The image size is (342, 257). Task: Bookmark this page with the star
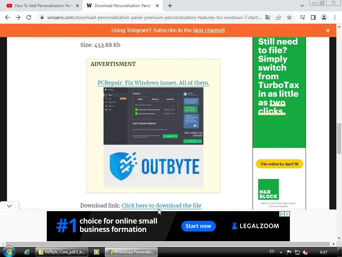tap(289, 17)
